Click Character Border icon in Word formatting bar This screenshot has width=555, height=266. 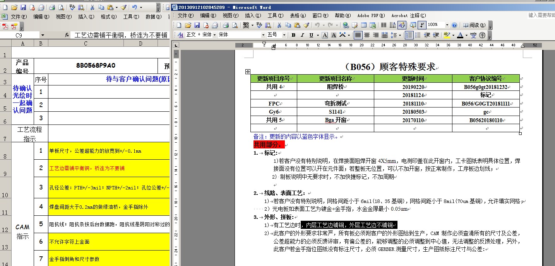click(x=325, y=35)
